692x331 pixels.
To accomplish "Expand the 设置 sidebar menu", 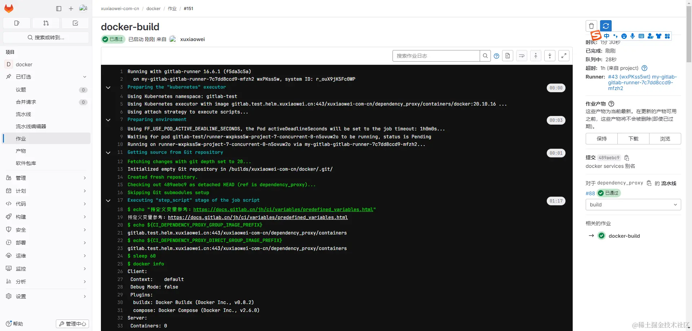I will (46, 296).
